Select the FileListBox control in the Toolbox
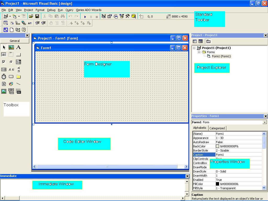 click(x=4, y=84)
